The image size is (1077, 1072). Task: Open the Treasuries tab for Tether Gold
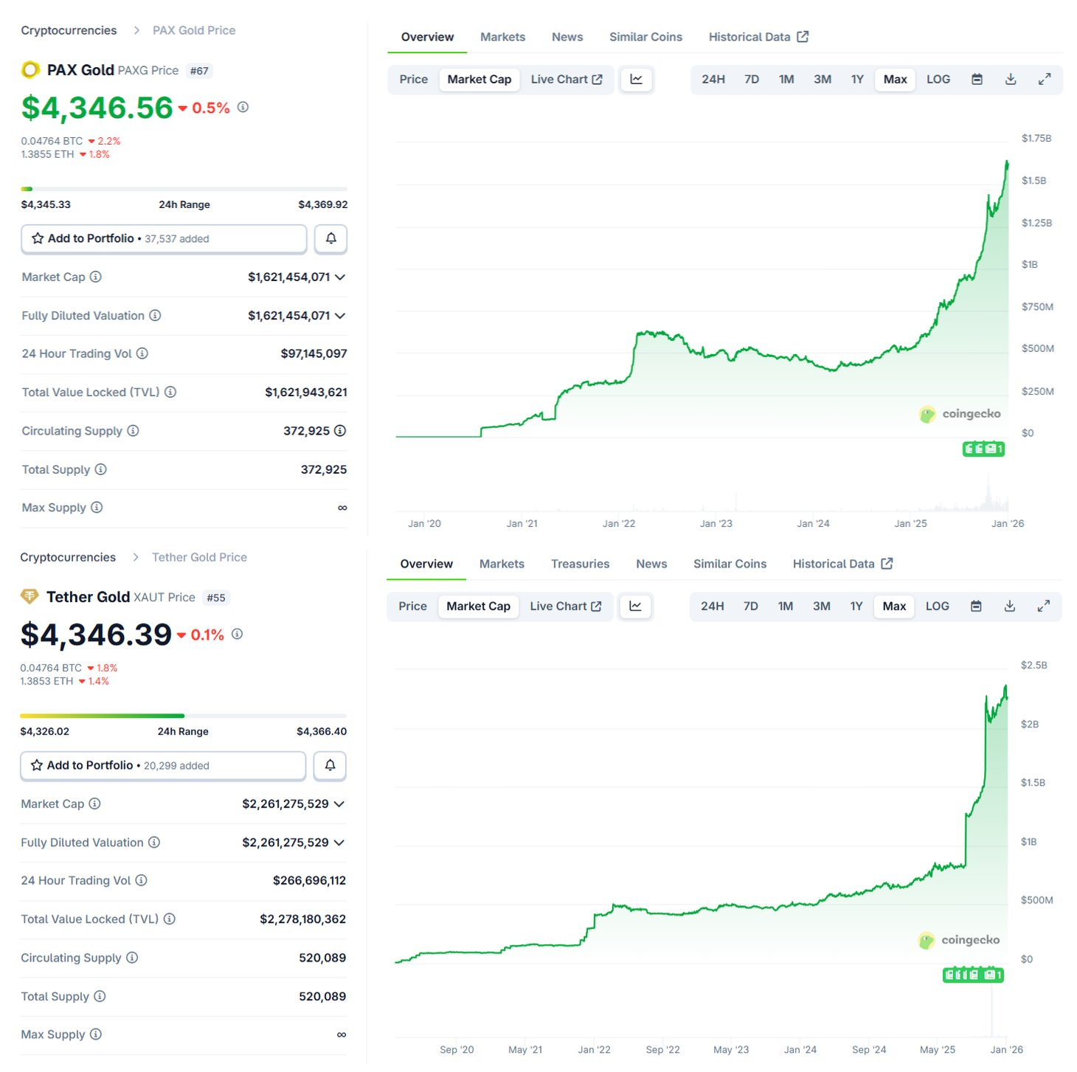point(580,564)
